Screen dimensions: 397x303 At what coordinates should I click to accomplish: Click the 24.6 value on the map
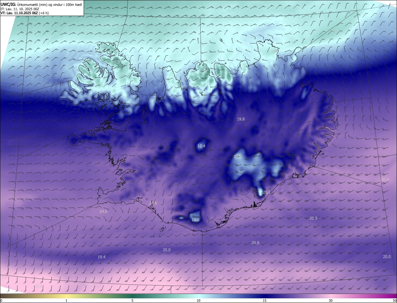click(103, 212)
